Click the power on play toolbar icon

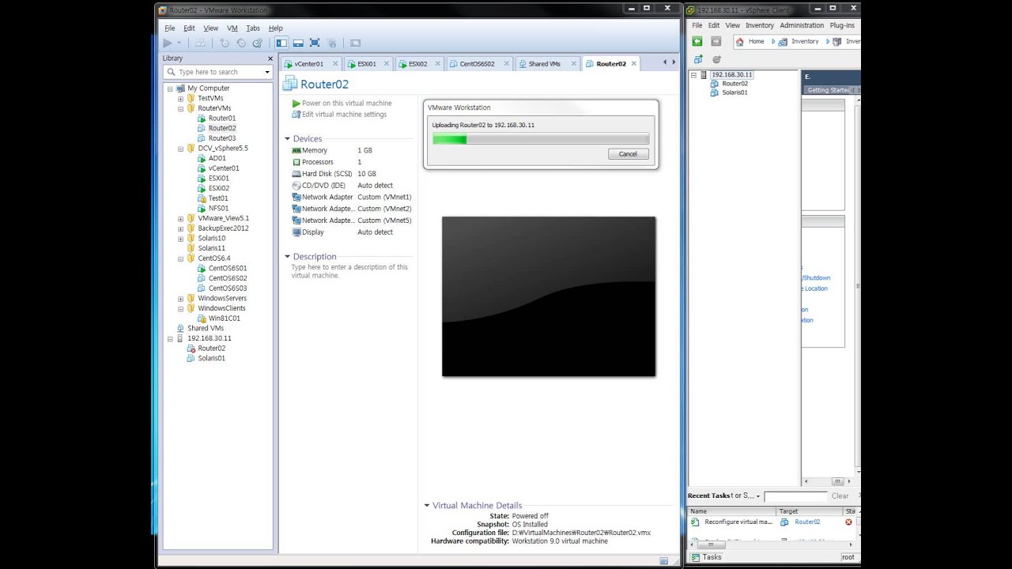tap(168, 43)
